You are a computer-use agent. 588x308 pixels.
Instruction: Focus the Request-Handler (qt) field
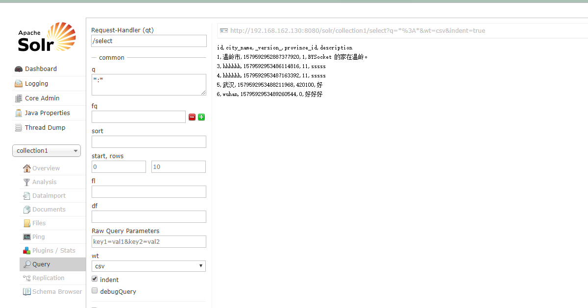coord(149,41)
